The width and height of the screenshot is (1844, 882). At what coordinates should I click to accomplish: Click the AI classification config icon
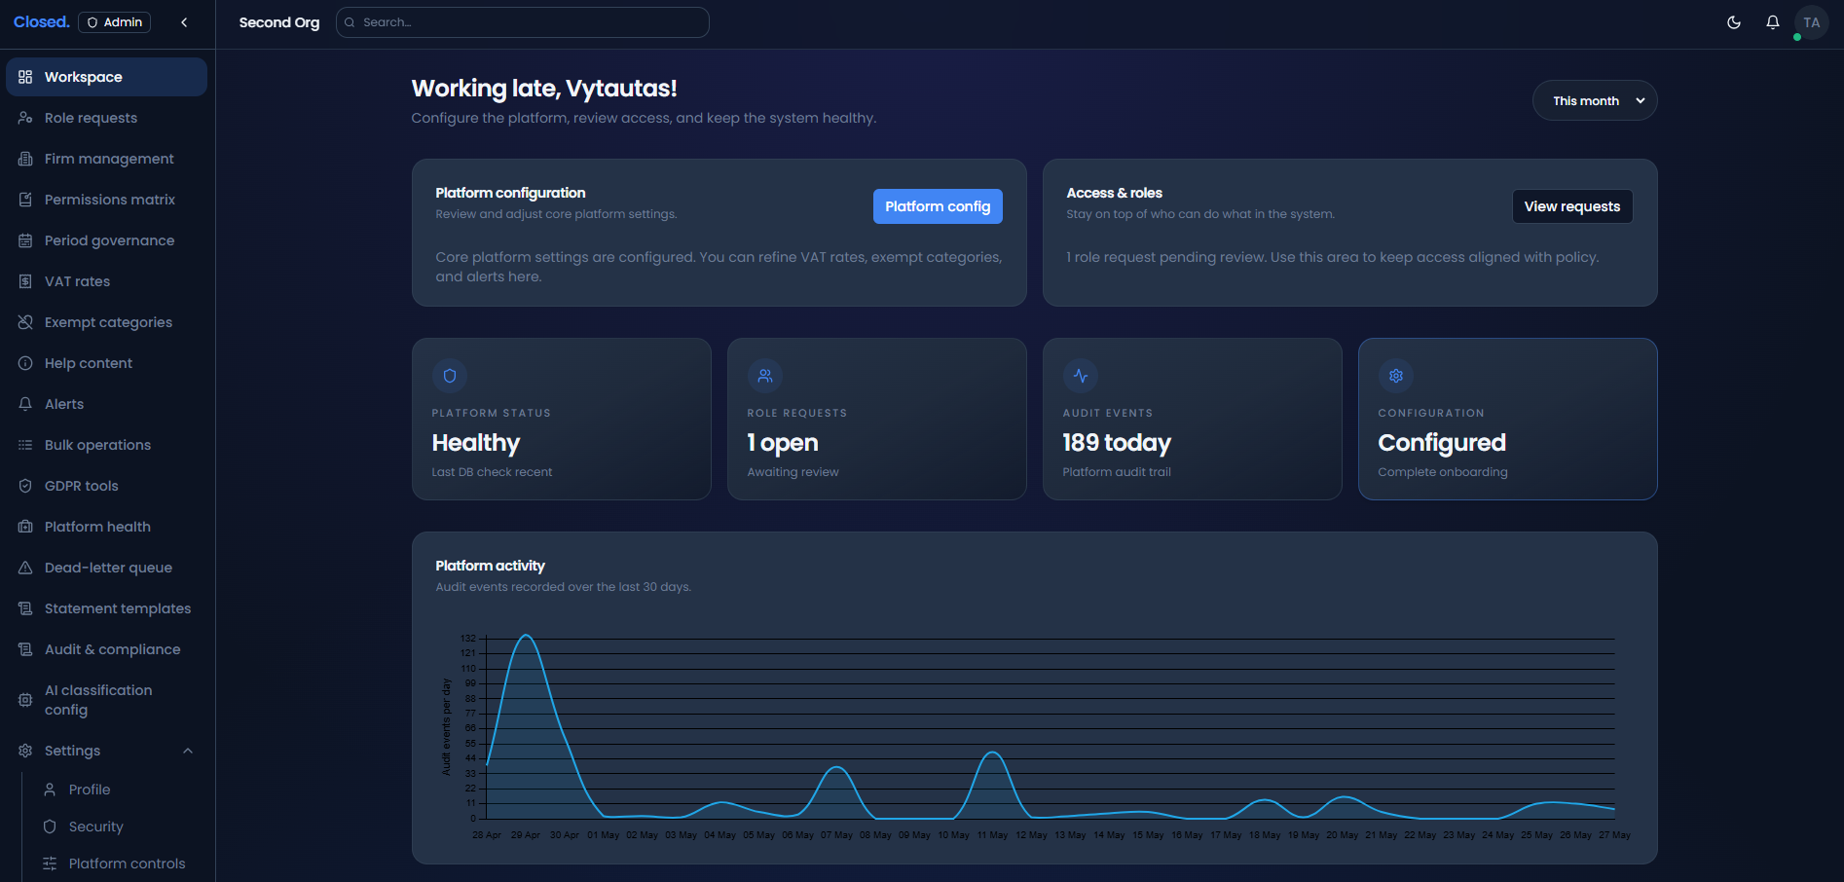25,700
